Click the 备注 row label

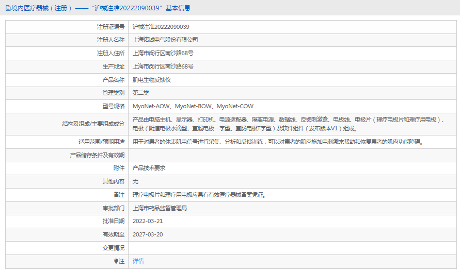[119, 195]
